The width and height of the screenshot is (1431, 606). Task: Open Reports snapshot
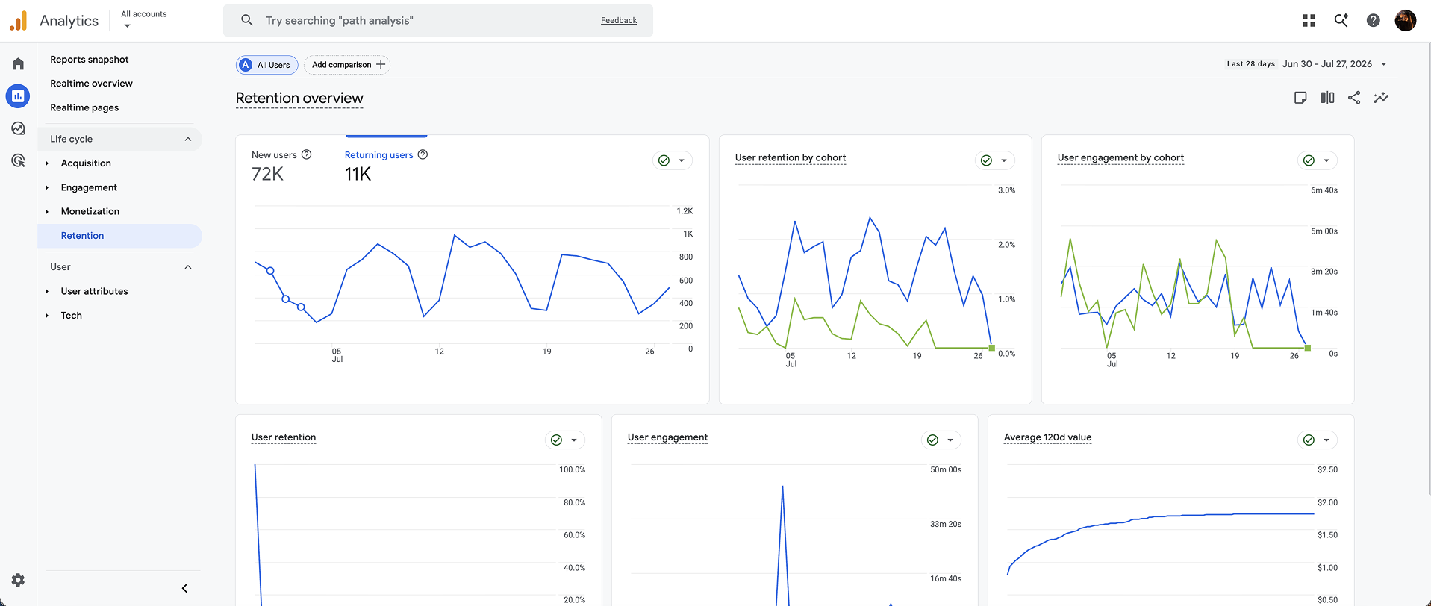(x=90, y=60)
